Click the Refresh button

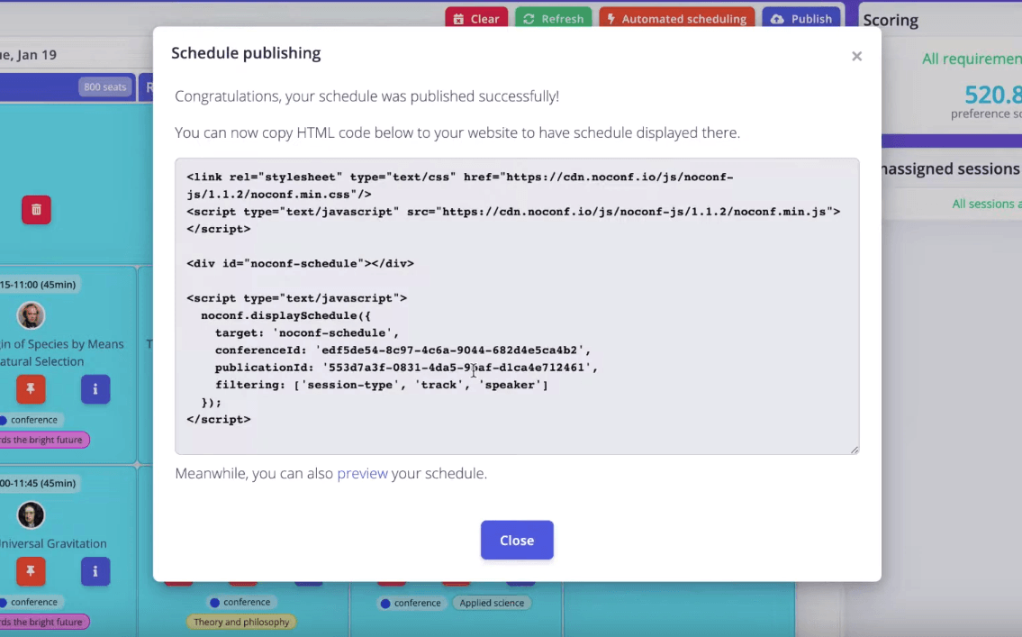pyautogui.click(x=554, y=18)
